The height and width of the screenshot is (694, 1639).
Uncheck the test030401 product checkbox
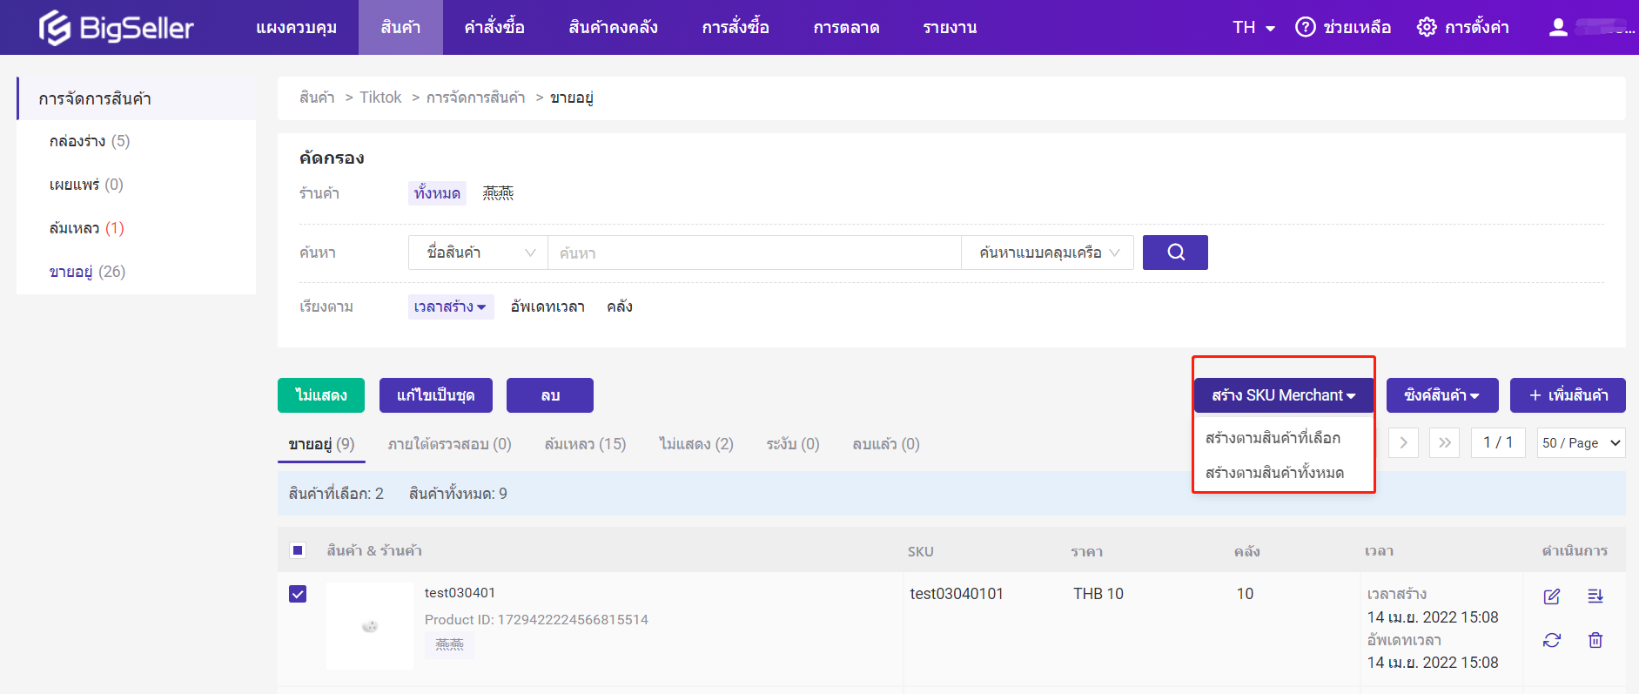coord(298,594)
